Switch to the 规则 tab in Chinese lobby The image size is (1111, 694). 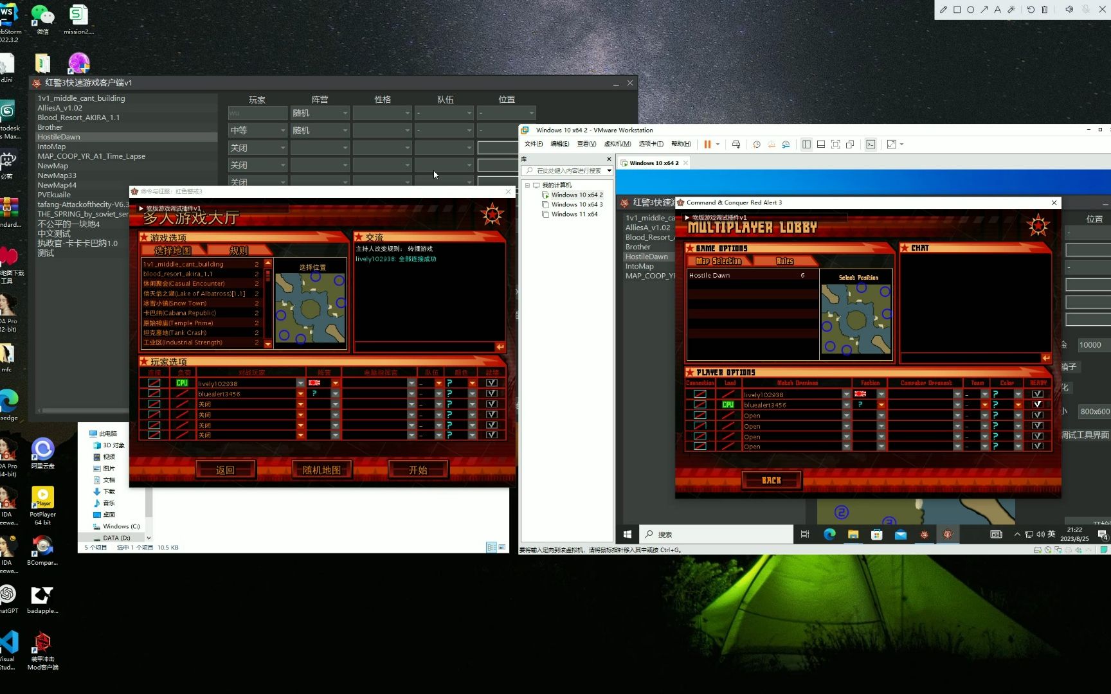pos(239,251)
